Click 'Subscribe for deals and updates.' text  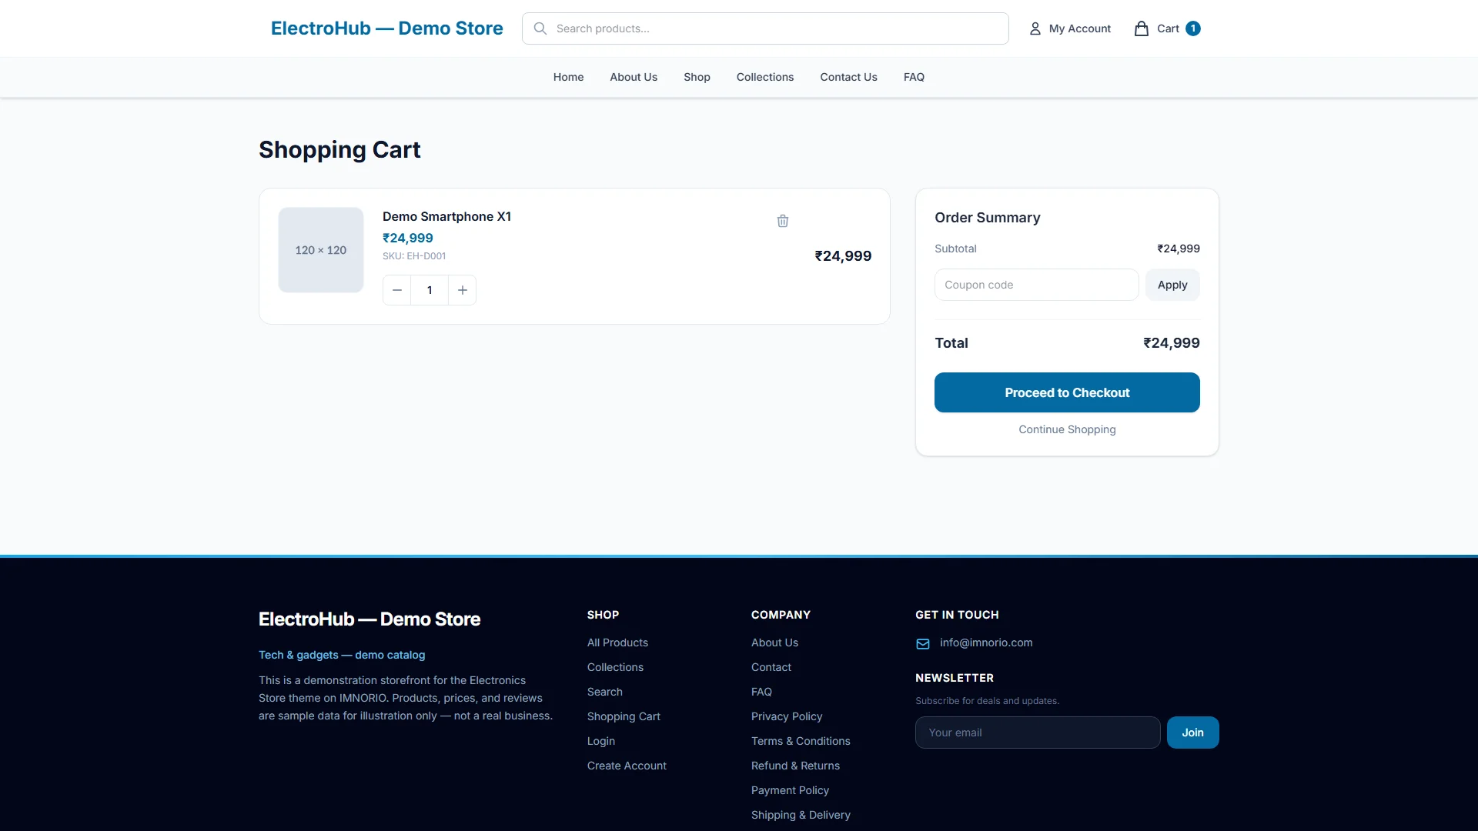pos(987,701)
